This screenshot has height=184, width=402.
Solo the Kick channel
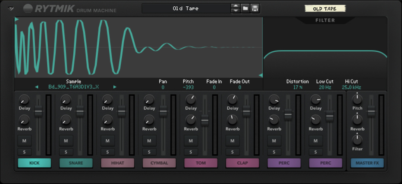pos(24,152)
